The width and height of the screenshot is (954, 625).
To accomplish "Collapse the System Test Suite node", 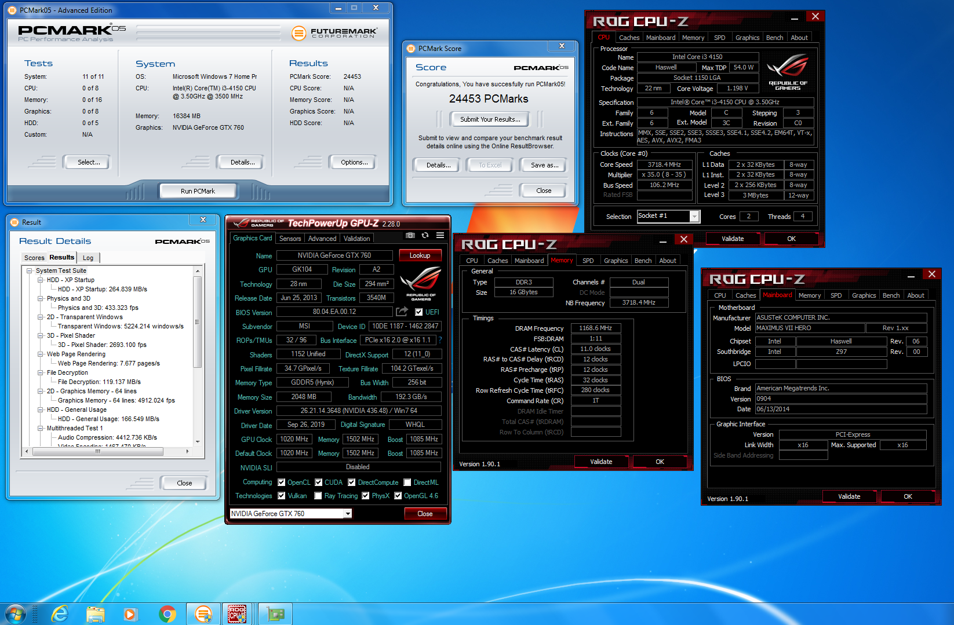I will click(30, 271).
